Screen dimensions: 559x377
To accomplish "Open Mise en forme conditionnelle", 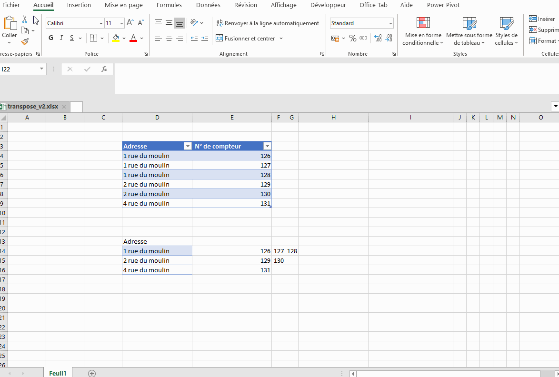I will click(423, 32).
